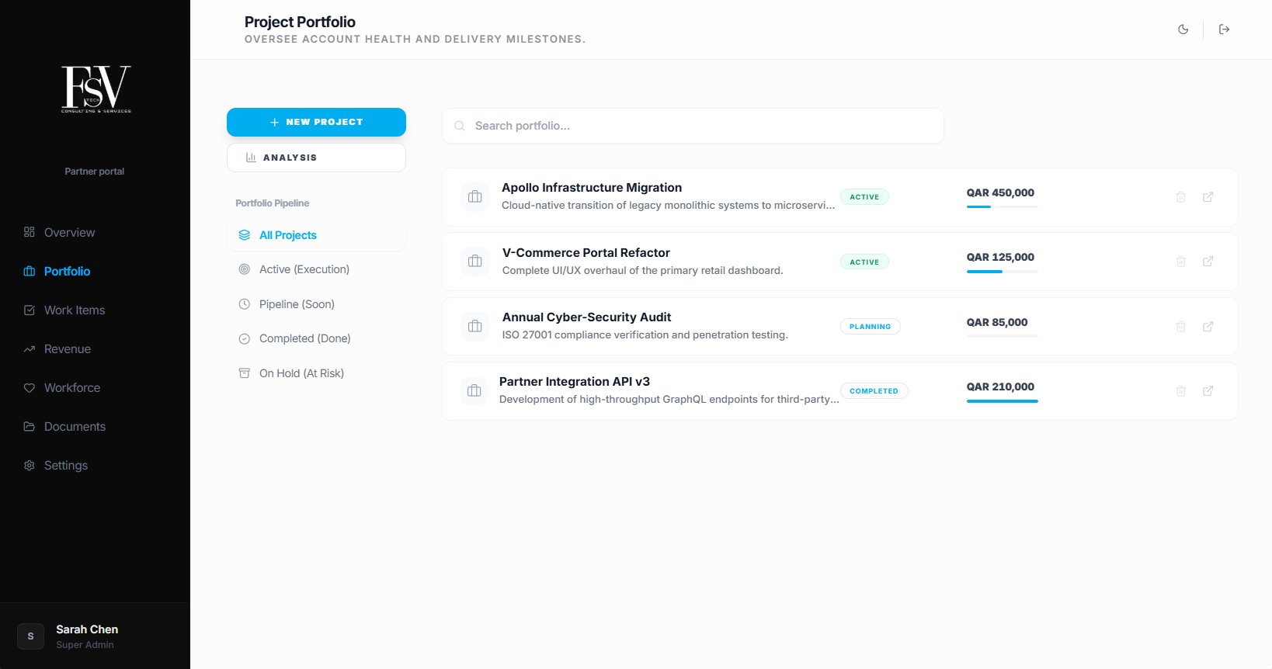Click Annual Cyber-Security Audit title
This screenshot has width=1272, height=669.
pos(587,317)
